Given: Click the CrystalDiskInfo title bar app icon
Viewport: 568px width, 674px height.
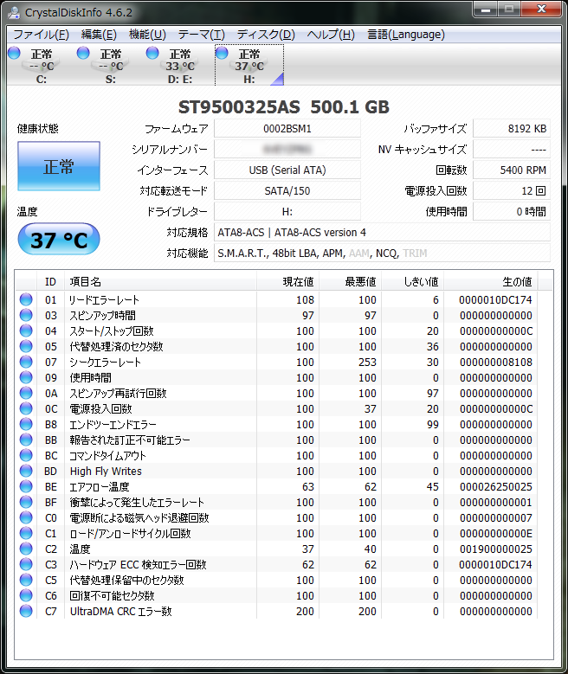Looking at the screenshot, I should [14, 12].
